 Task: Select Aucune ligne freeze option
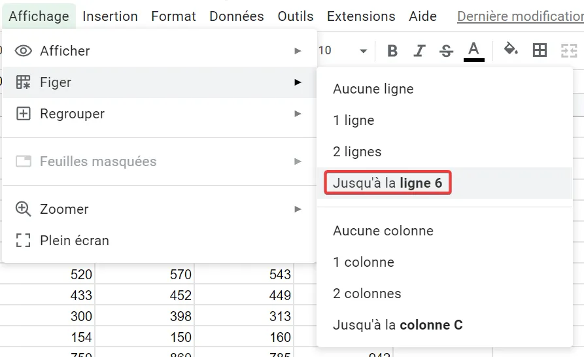445,89
